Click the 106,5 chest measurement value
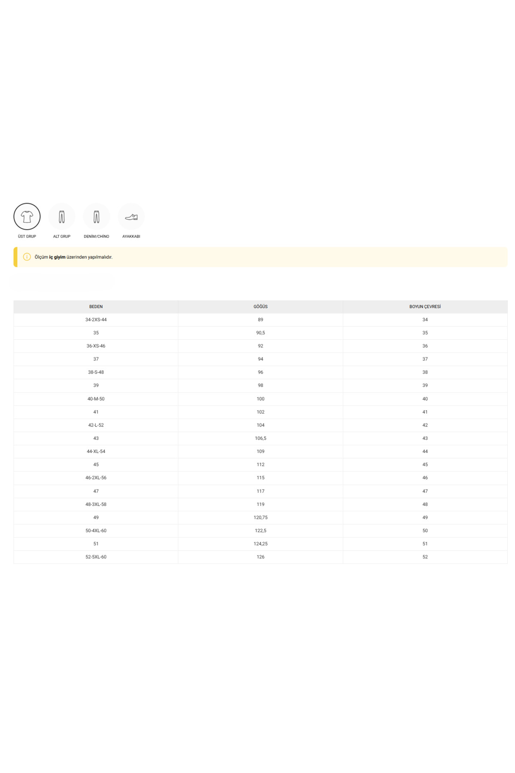This screenshot has width=515, height=773. [261, 438]
